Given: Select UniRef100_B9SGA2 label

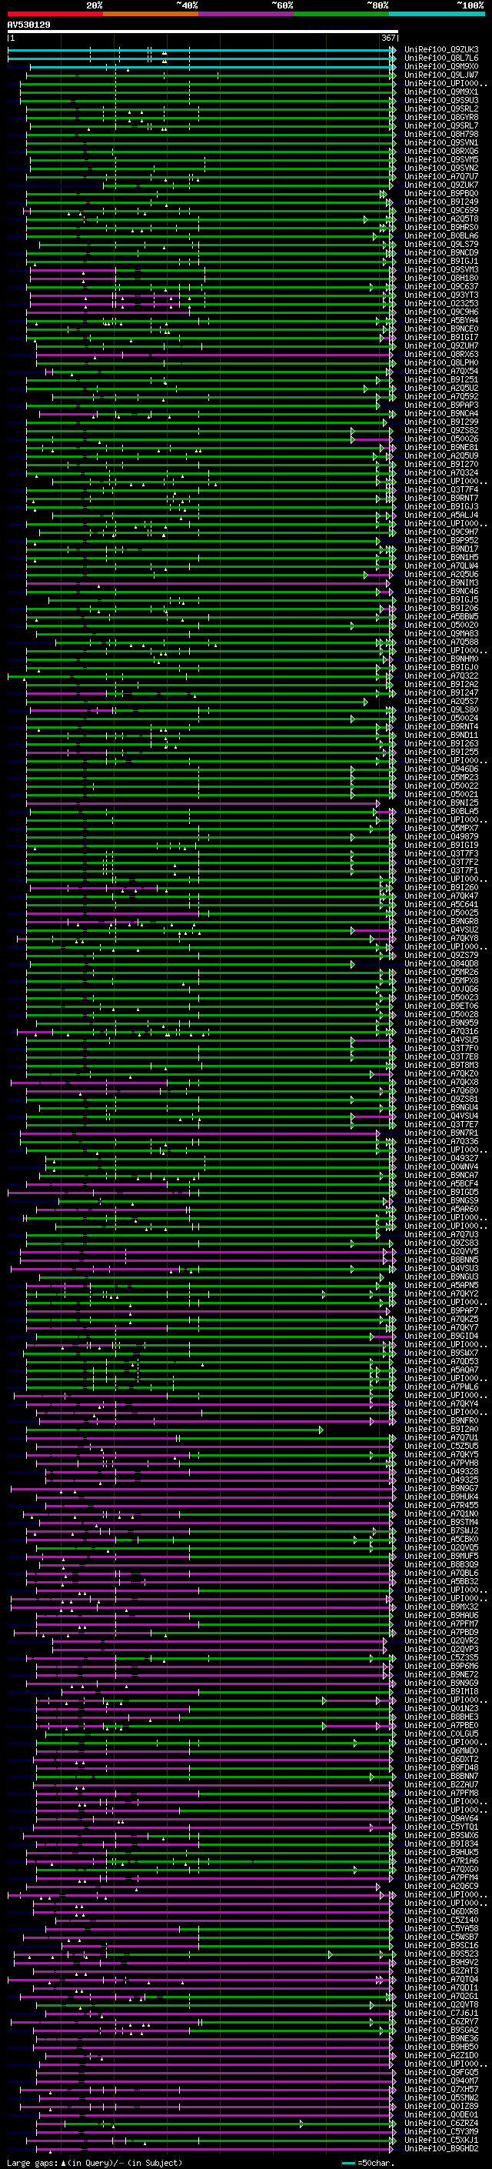Looking at the screenshot, I should [x=441, y=2030].
